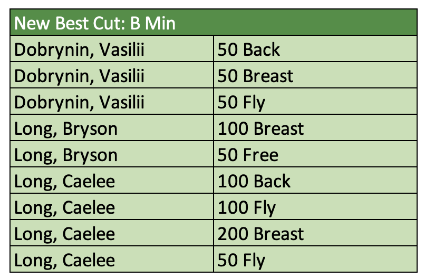Select Long, Caelee name in the last row
Screen dimensions: 425x279
64,260
